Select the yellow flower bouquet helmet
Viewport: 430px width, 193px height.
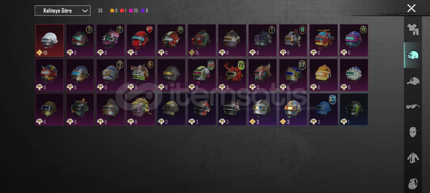click(141, 109)
